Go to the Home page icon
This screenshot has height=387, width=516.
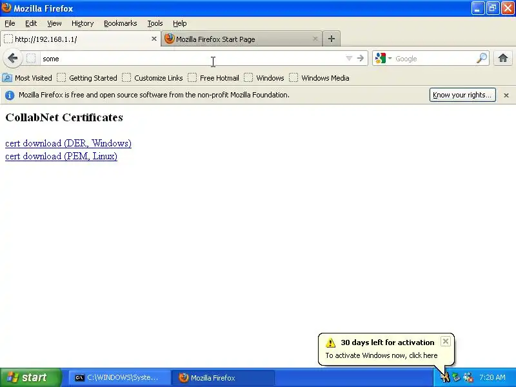[503, 59]
